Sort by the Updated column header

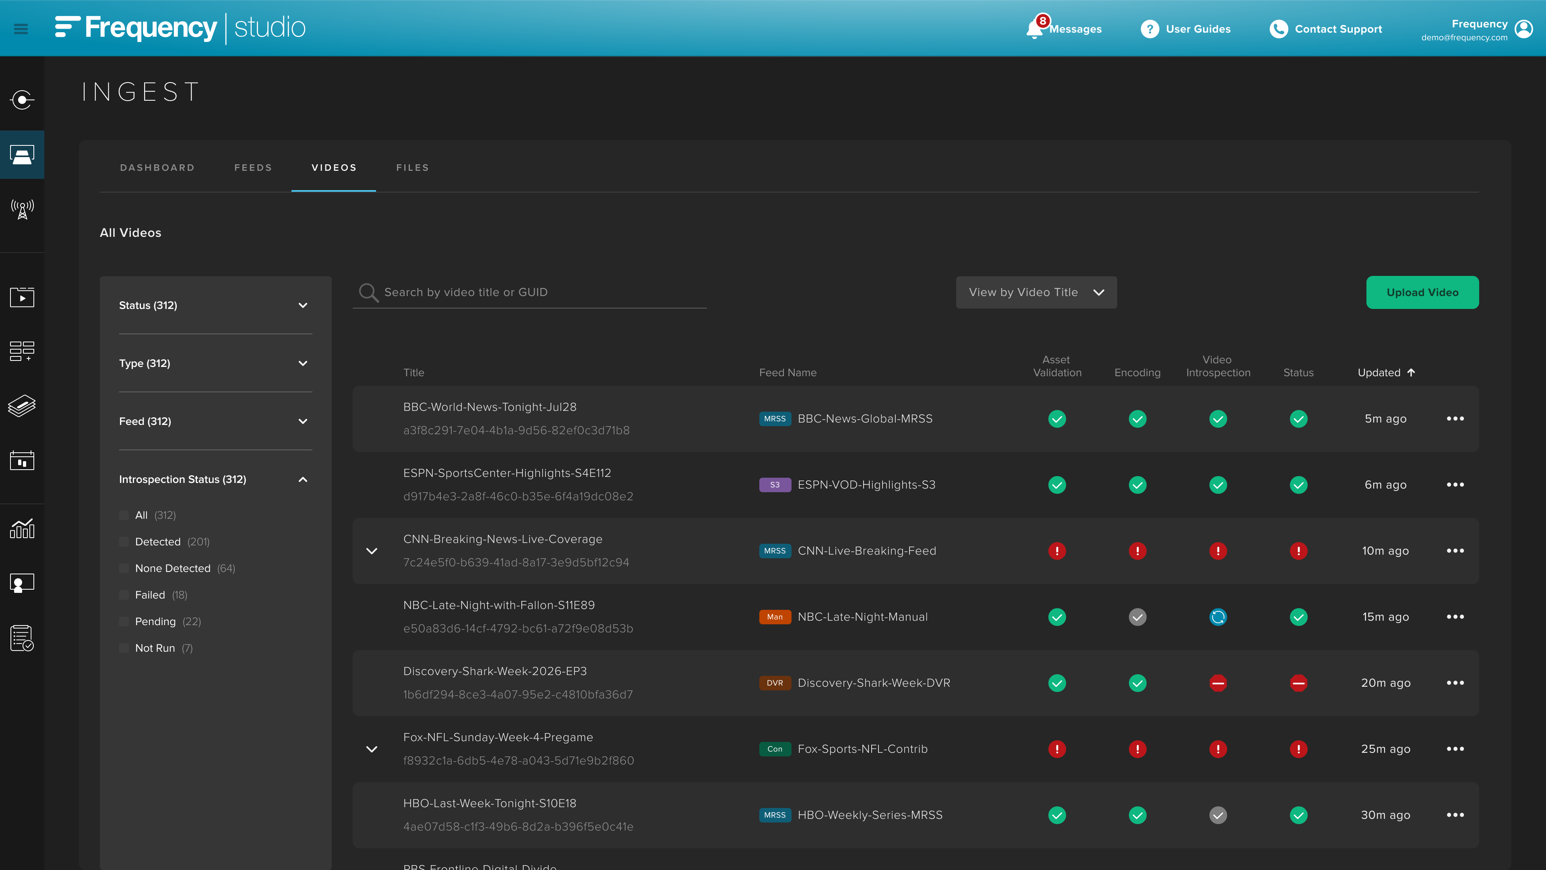click(1386, 373)
